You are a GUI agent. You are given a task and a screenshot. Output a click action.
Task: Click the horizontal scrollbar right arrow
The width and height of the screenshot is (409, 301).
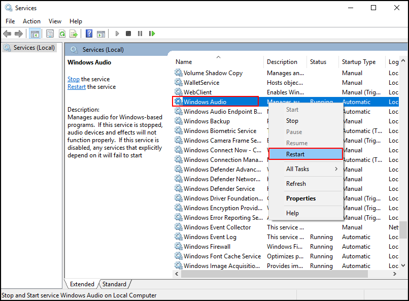tap(395, 274)
